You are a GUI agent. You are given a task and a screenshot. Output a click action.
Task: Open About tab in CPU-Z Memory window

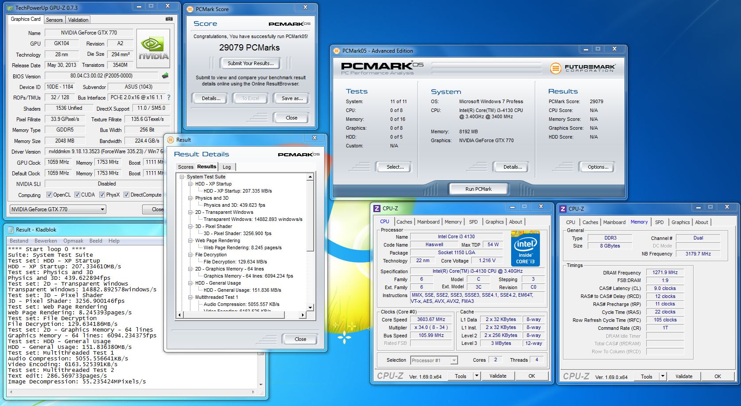click(x=702, y=222)
